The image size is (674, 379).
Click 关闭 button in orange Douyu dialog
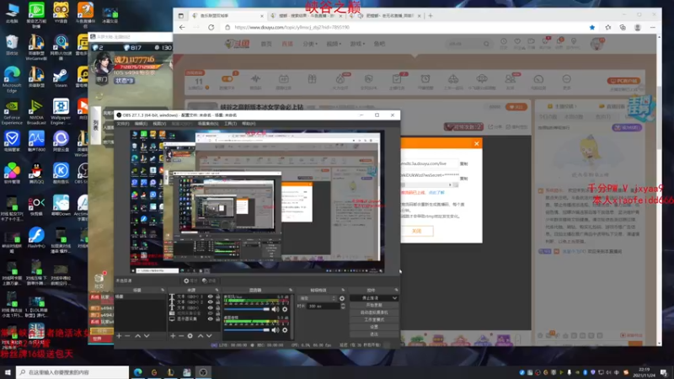tap(416, 231)
